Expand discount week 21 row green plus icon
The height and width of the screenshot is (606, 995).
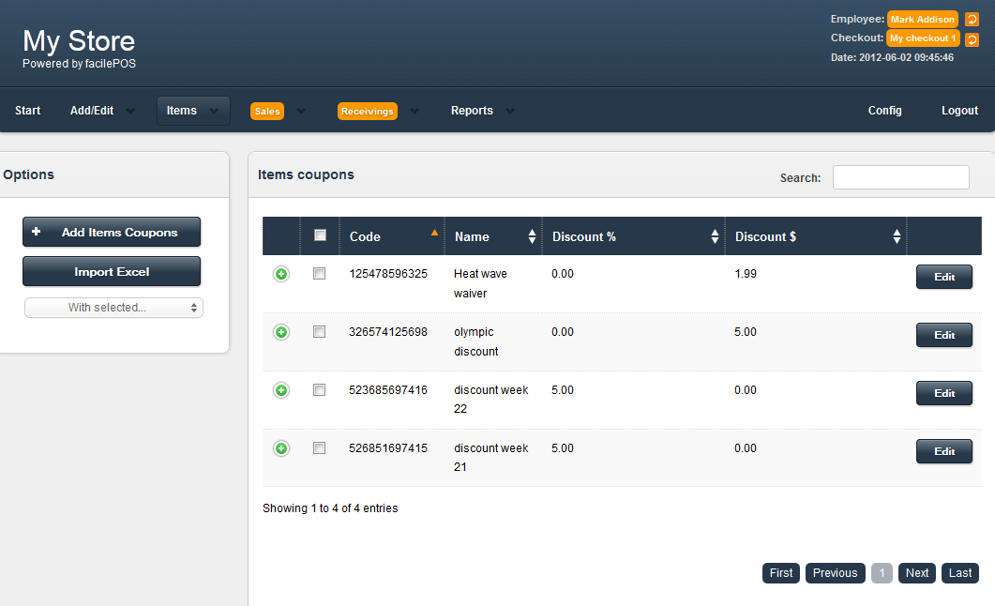point(281,448)
